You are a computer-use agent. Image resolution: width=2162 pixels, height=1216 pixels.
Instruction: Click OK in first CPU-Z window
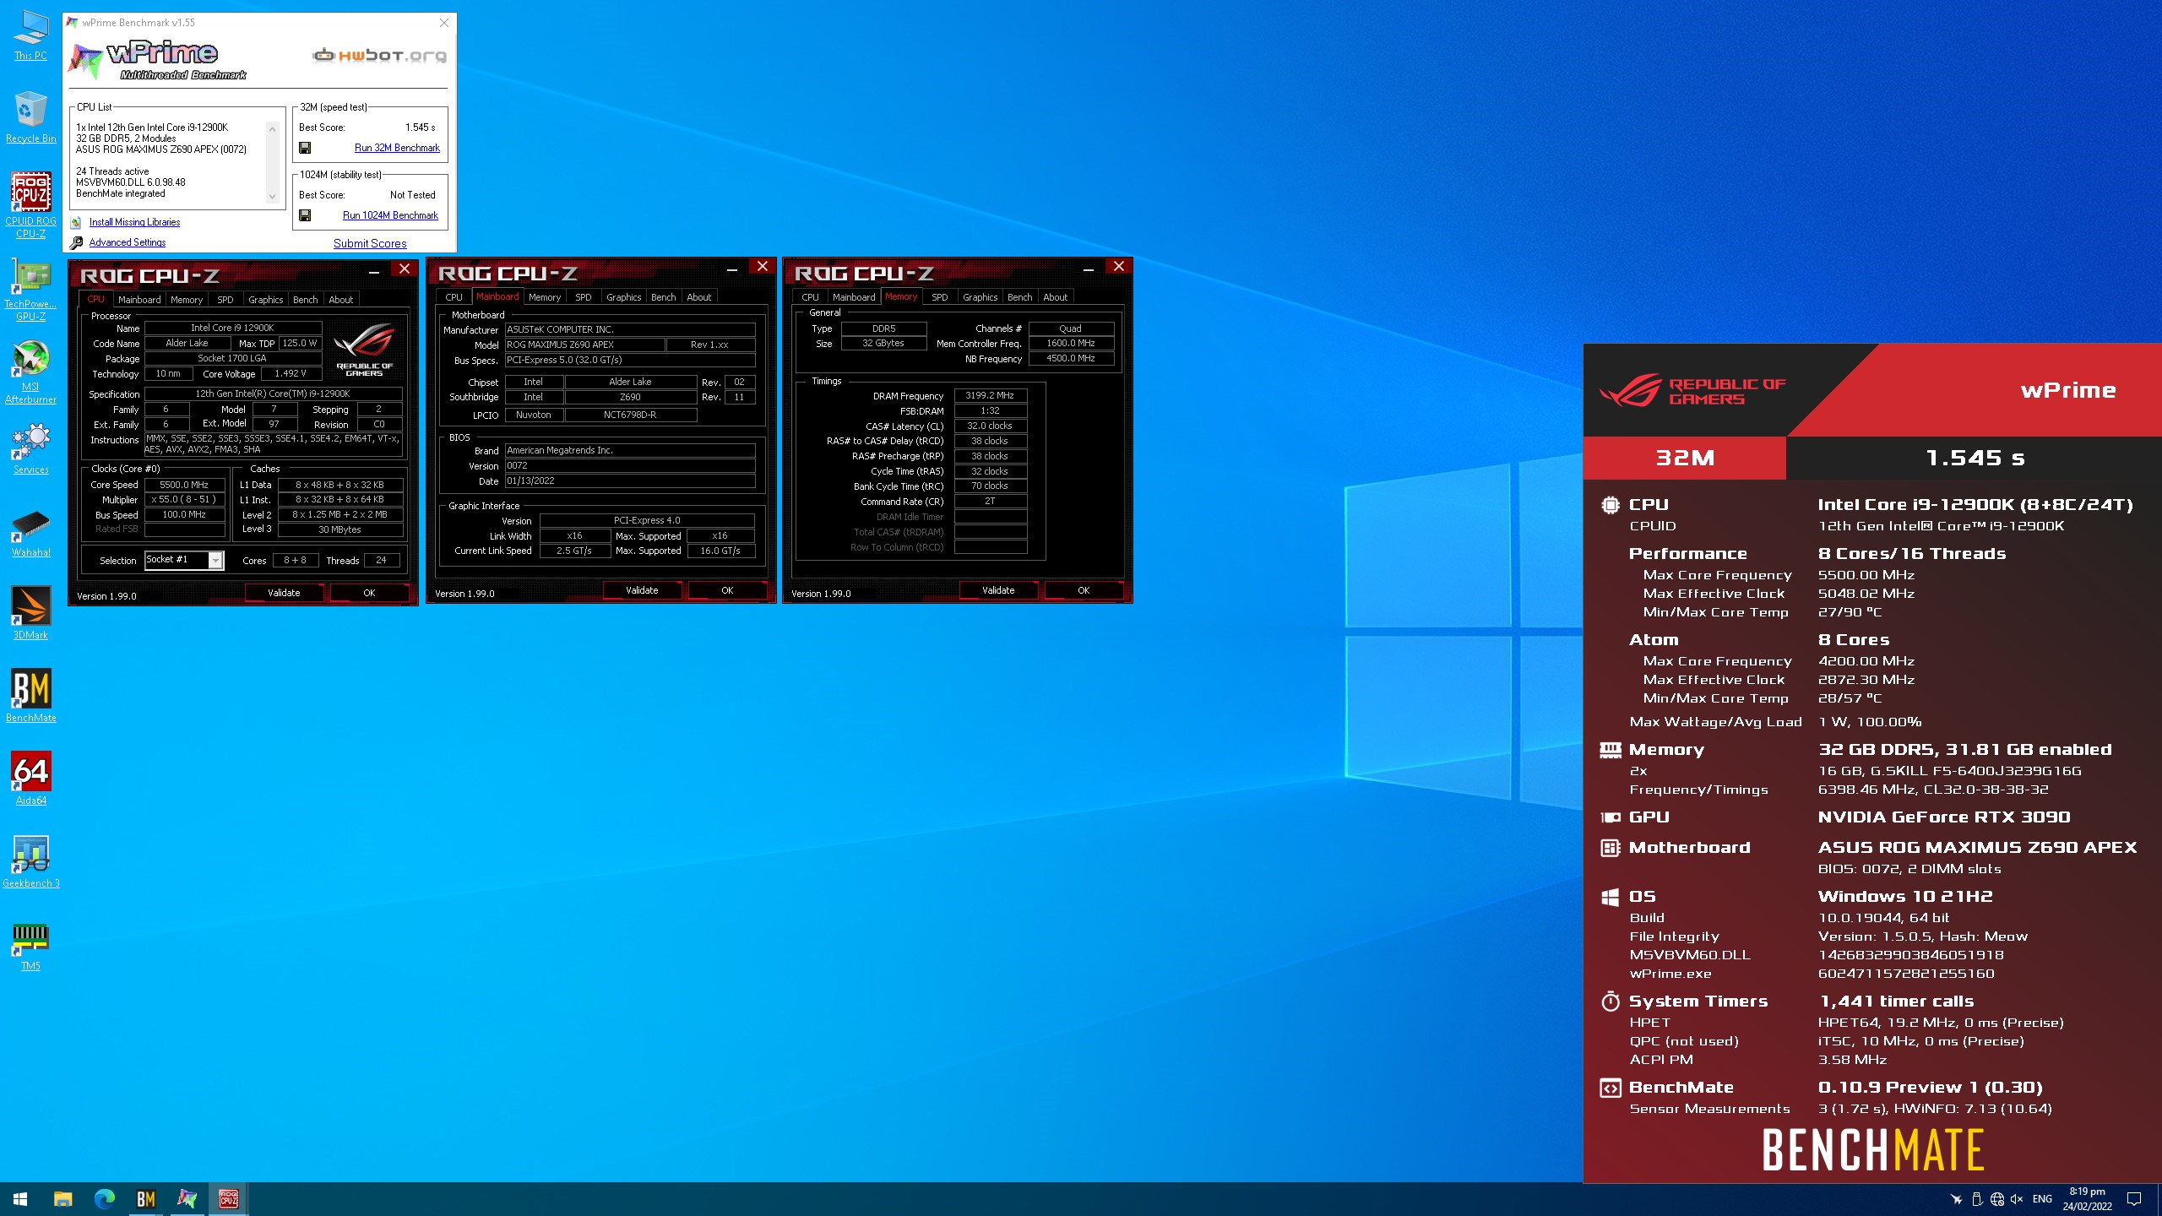tap(369, 593)
